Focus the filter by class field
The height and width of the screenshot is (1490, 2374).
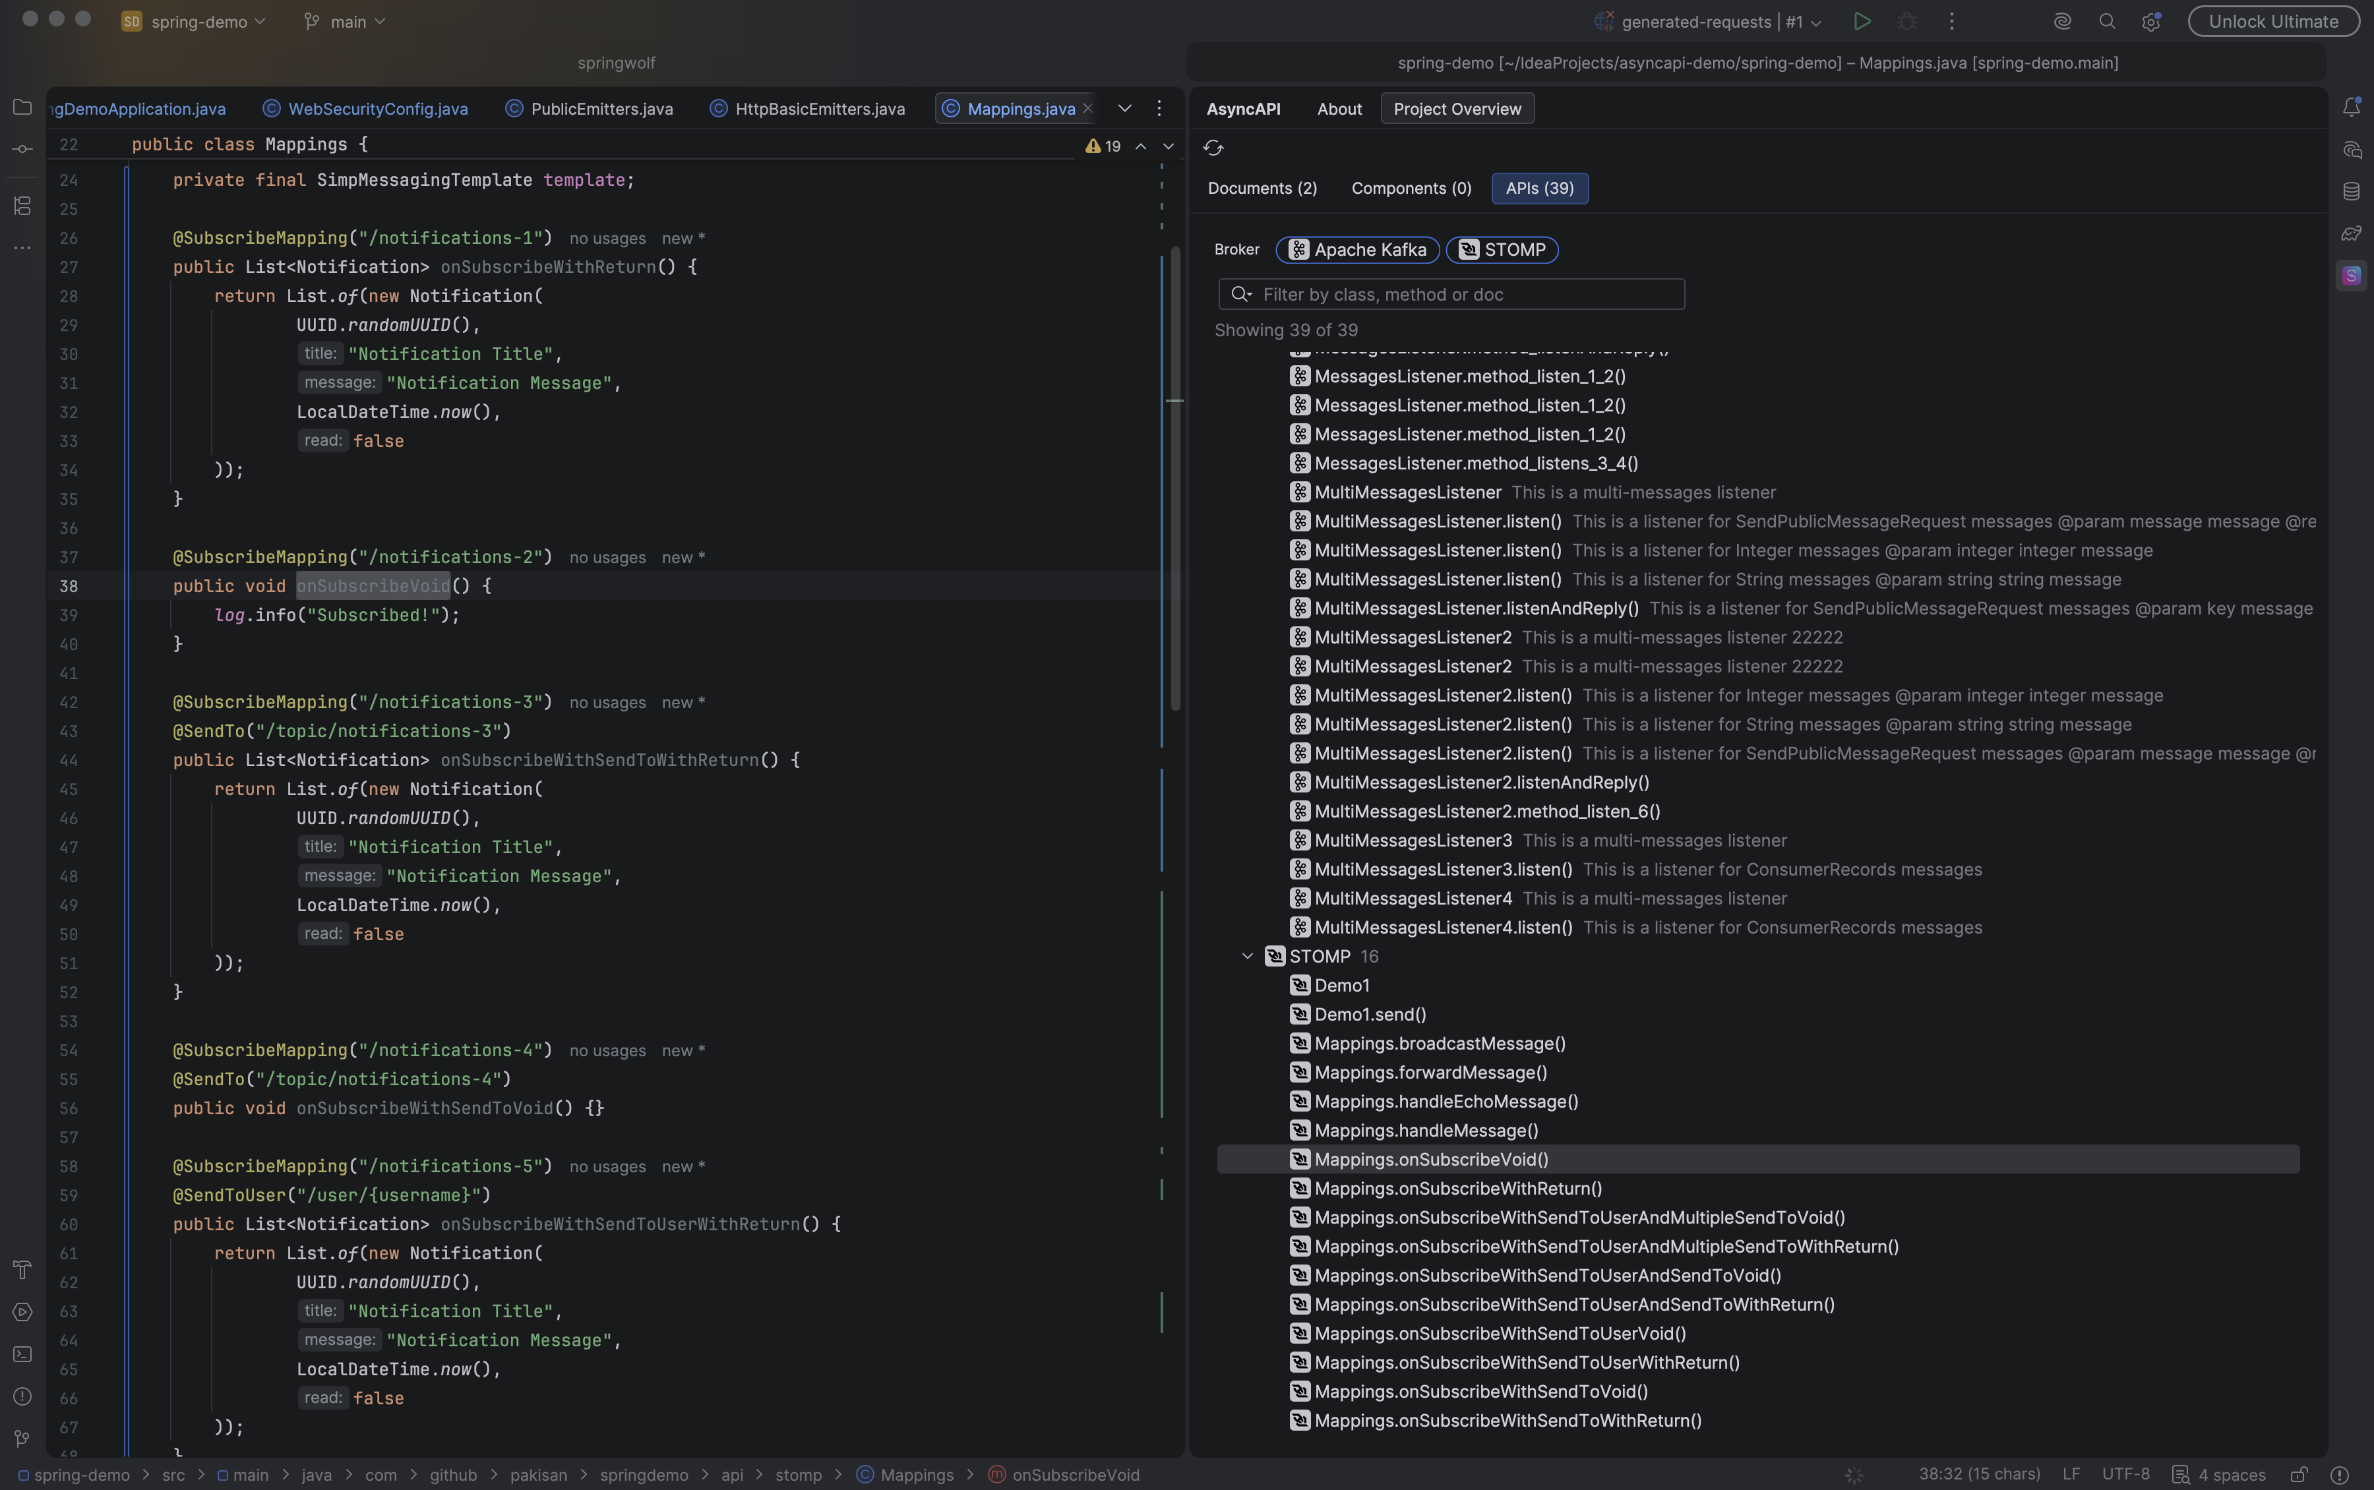point(1451,293)
